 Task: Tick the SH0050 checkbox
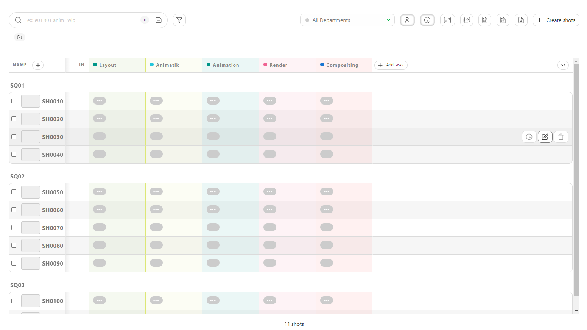(x=14, y=192)
